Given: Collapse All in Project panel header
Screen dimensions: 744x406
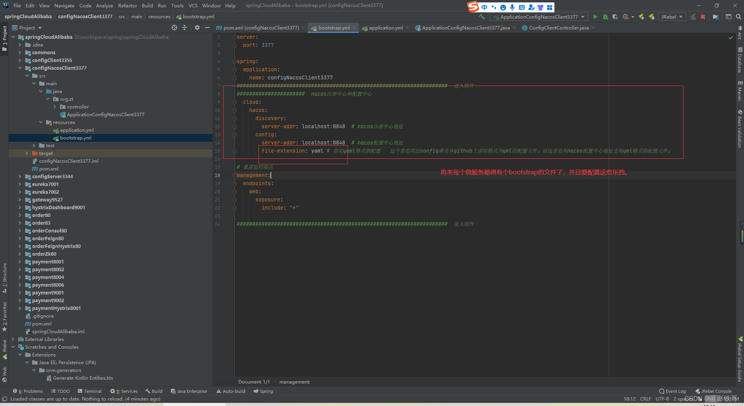Looking at the screenshot, I should pyautogui.click(x=184, y=28).
